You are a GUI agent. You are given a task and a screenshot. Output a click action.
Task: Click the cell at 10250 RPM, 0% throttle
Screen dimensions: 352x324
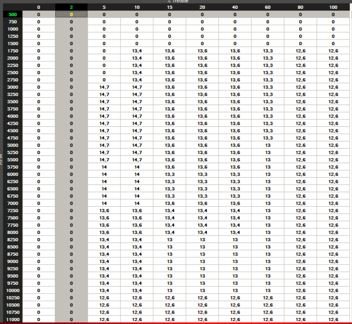(x=39, y=298)
